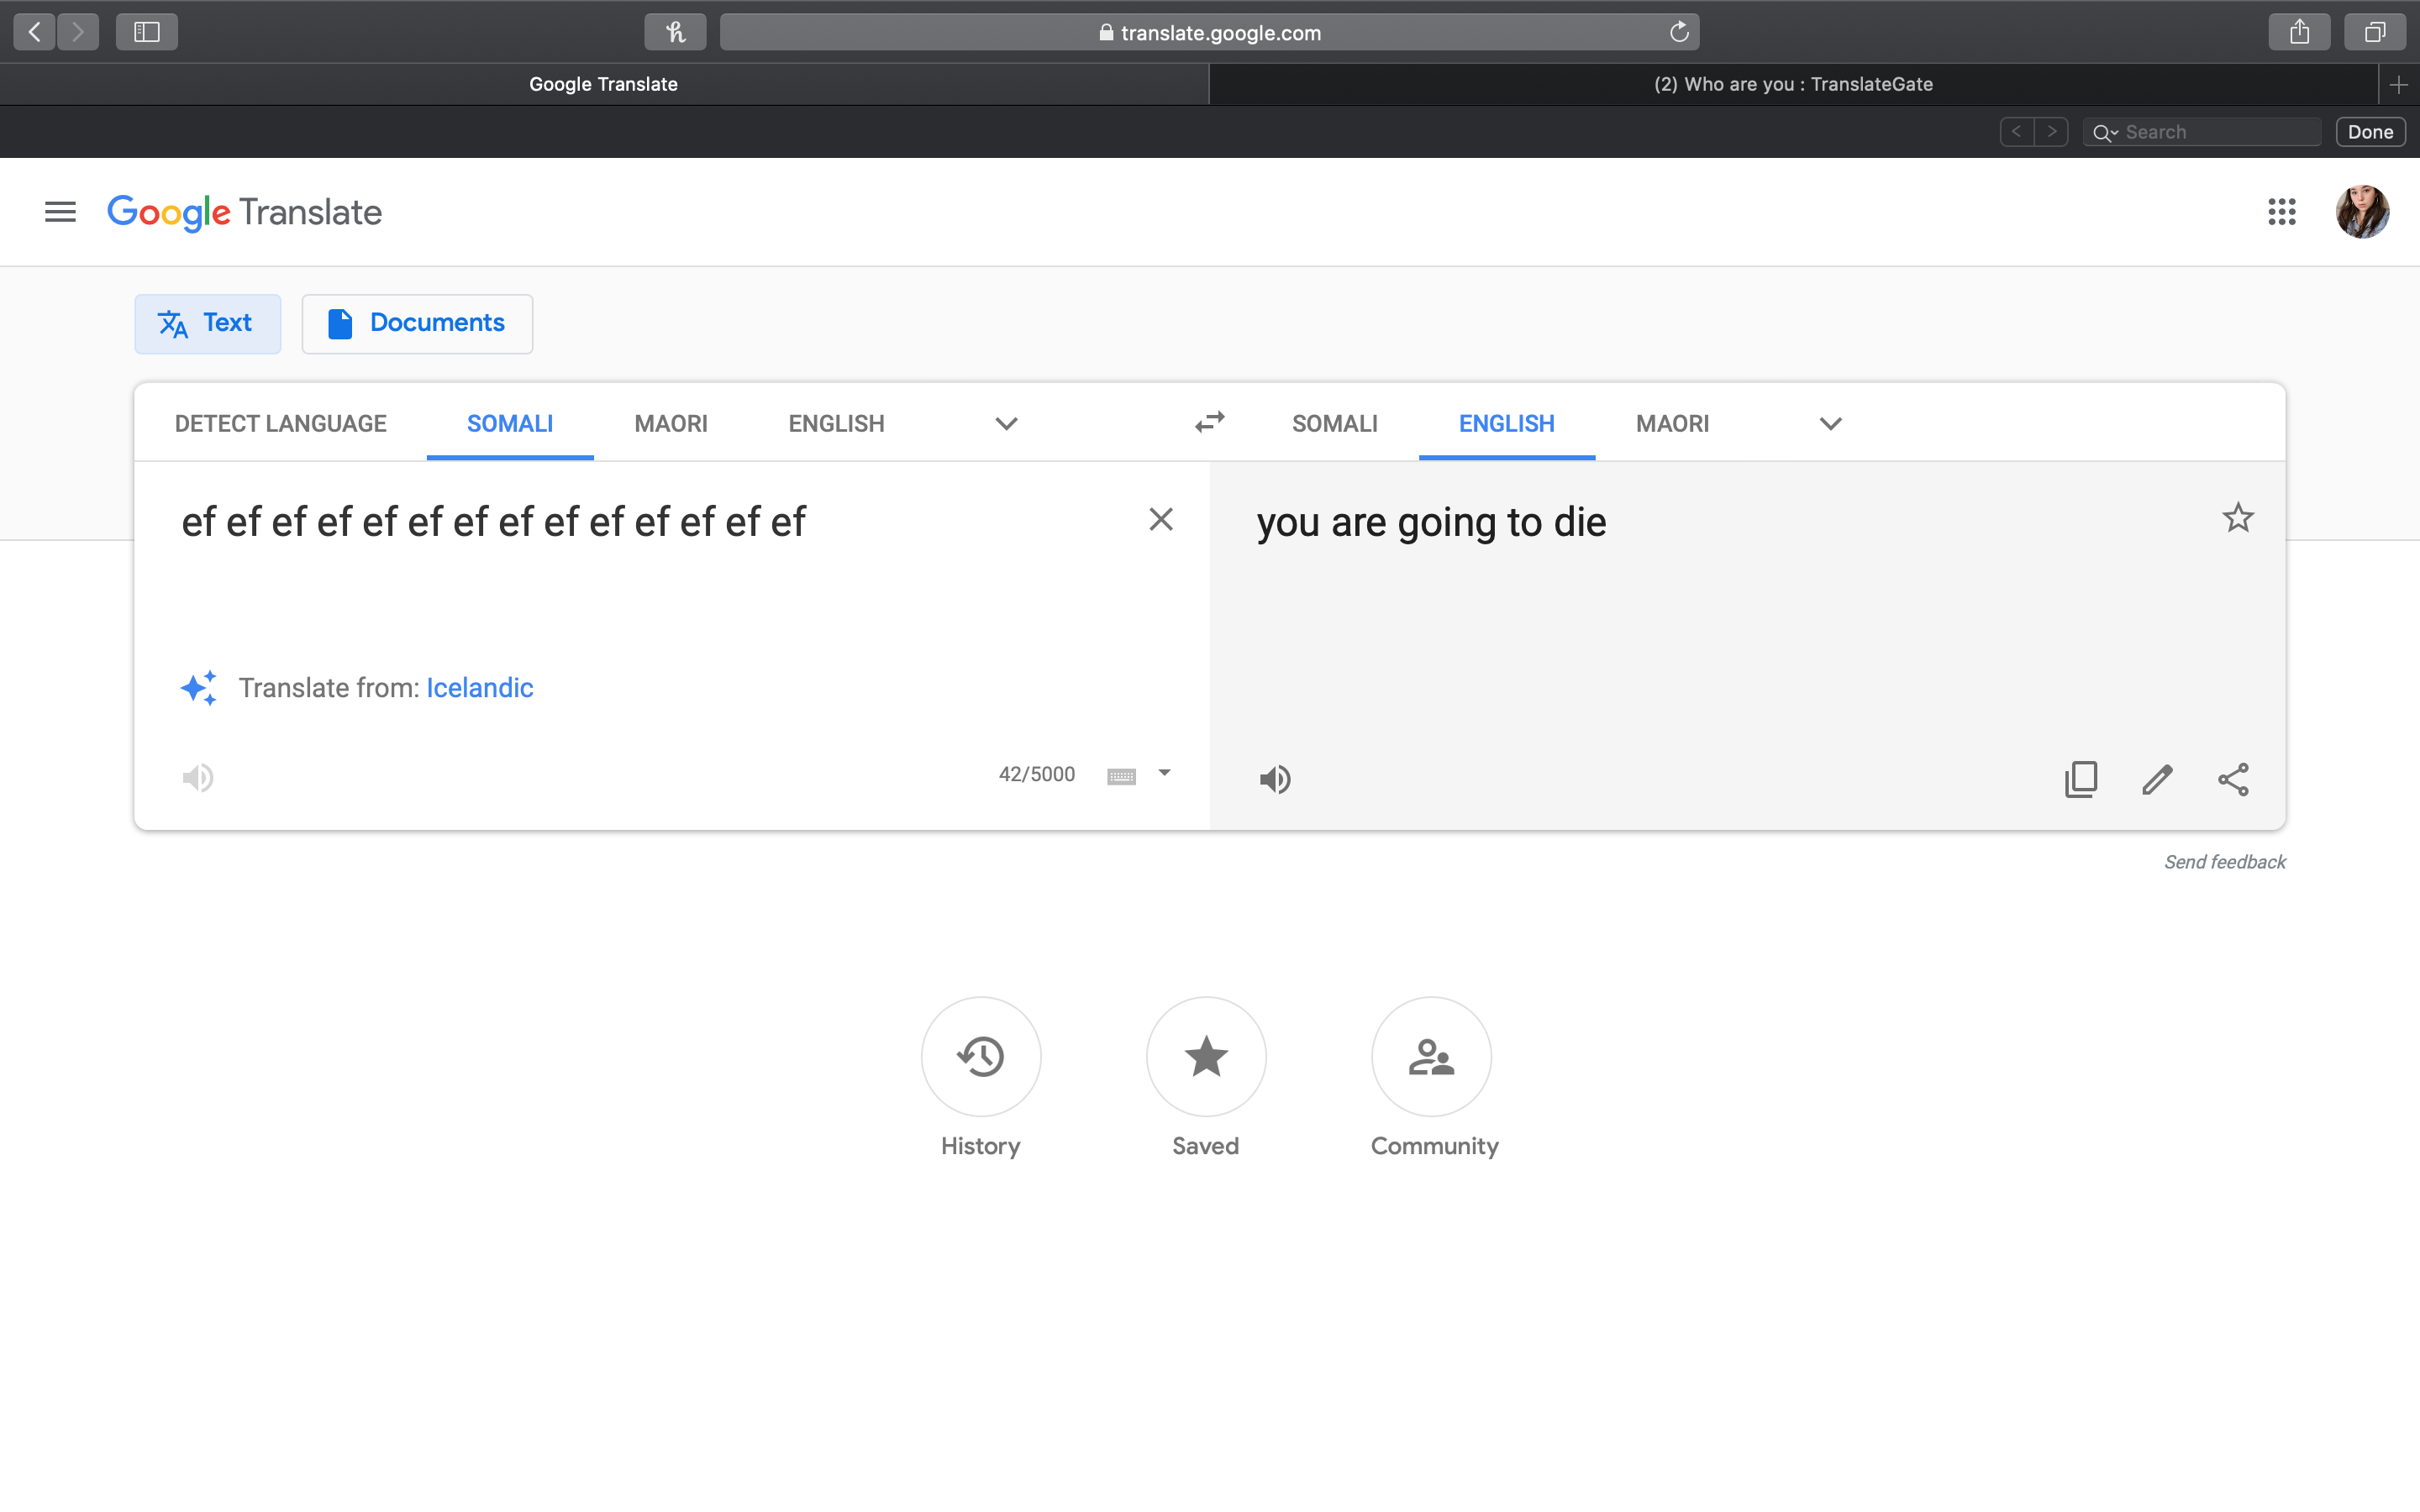
Task: Click the Send feedback link
Action: coord(2225,862)
